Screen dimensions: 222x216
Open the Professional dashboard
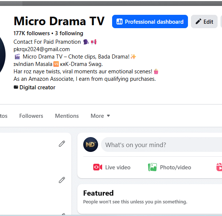150,21
